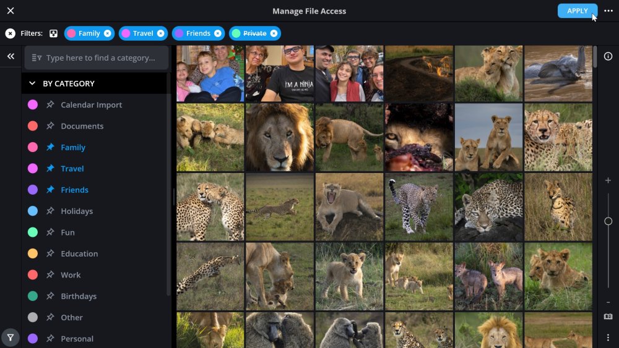Select the Personal category
619x348 pixels.
[x=77, y=339]
